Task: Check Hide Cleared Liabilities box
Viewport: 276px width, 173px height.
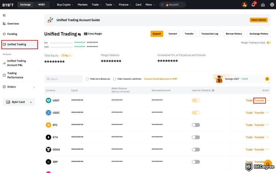Action: [x=114, y=79]
